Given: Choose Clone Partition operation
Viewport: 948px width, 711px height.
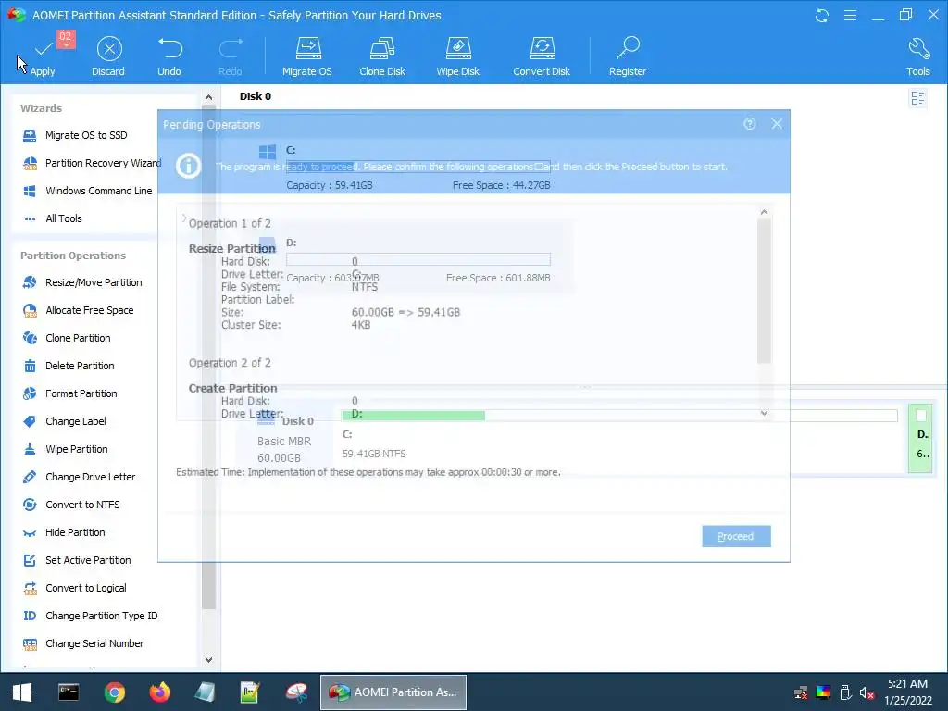Looking at the screenshot, I should tap(66, 338).
